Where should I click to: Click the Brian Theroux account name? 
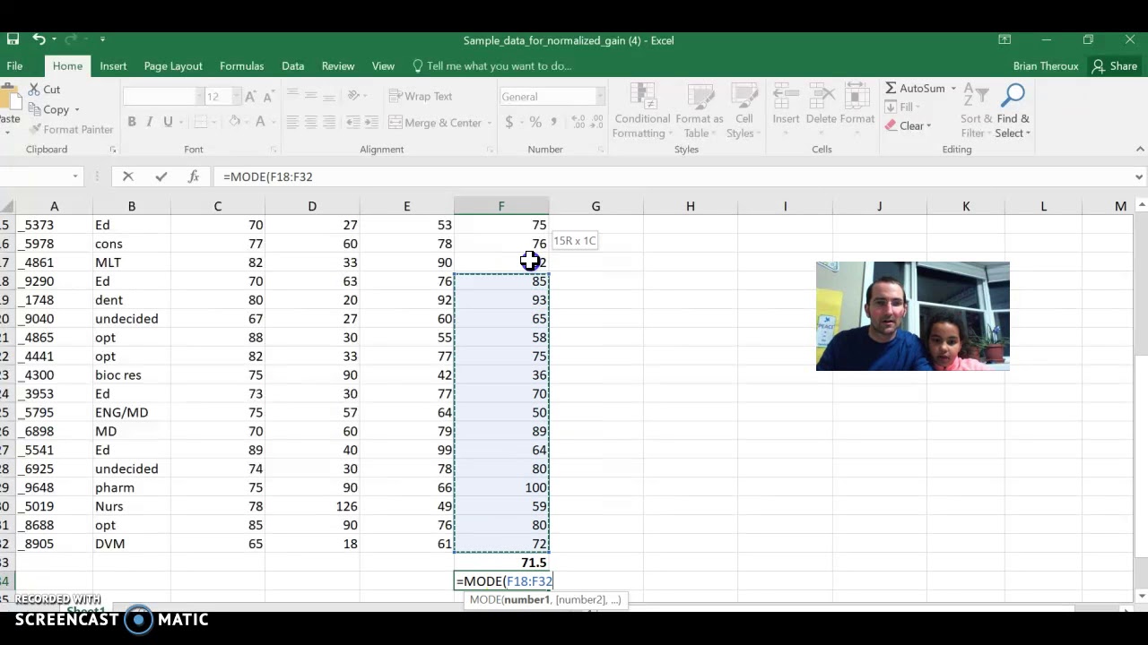(1046, 66)
